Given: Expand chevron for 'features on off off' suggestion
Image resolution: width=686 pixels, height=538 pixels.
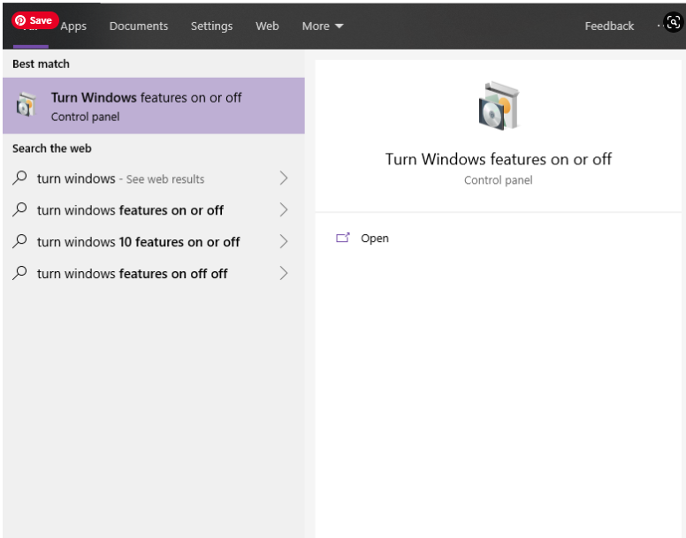Looking at the screenshot, I should point(284,274).
